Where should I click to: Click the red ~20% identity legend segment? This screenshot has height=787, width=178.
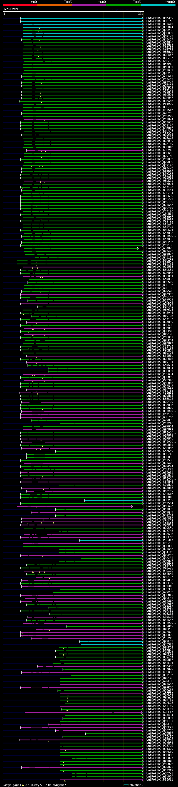(20, 5)
